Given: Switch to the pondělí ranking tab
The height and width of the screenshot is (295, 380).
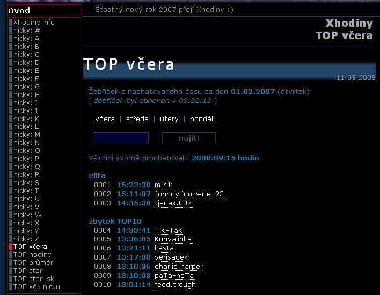Looking at the screenshot, I should coord(202,119).
